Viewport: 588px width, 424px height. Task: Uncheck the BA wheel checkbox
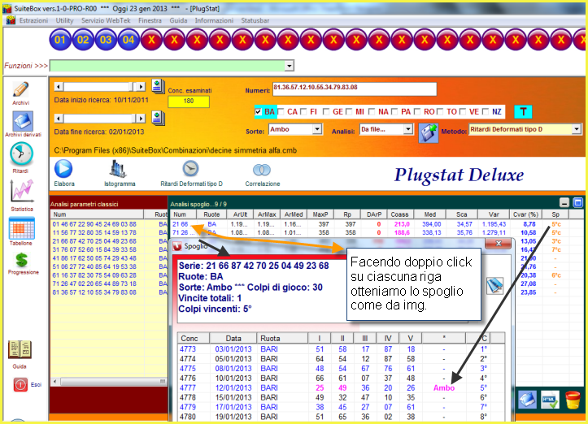[x=258, y=111]
